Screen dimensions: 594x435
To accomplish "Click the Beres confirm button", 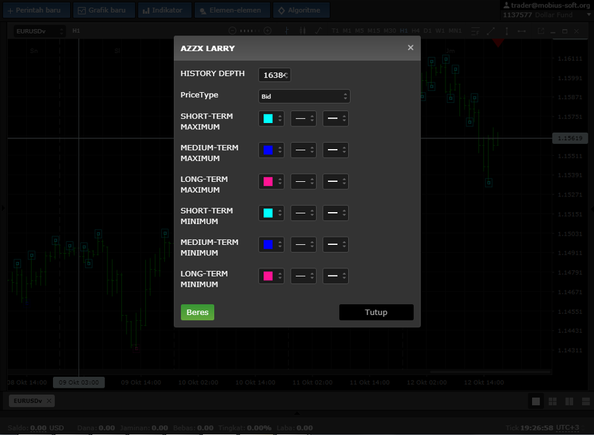I will [x=197, y=313].
